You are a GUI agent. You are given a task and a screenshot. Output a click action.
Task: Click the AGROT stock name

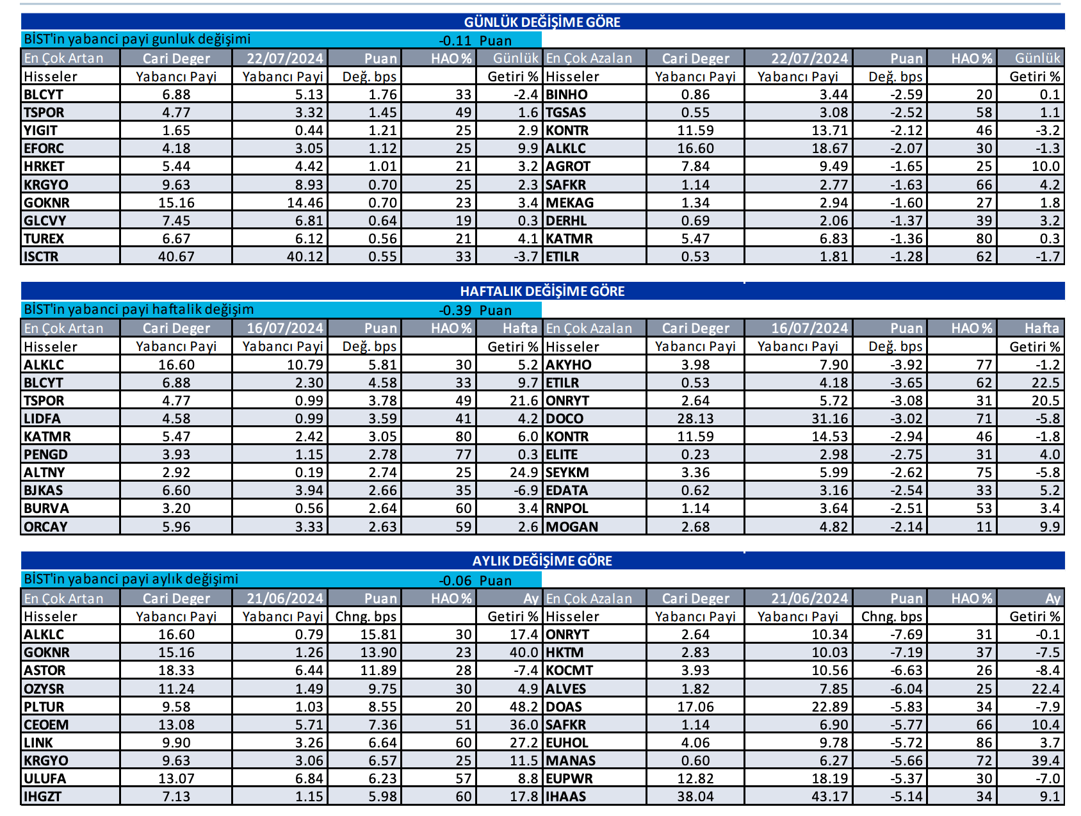(568, 167)
